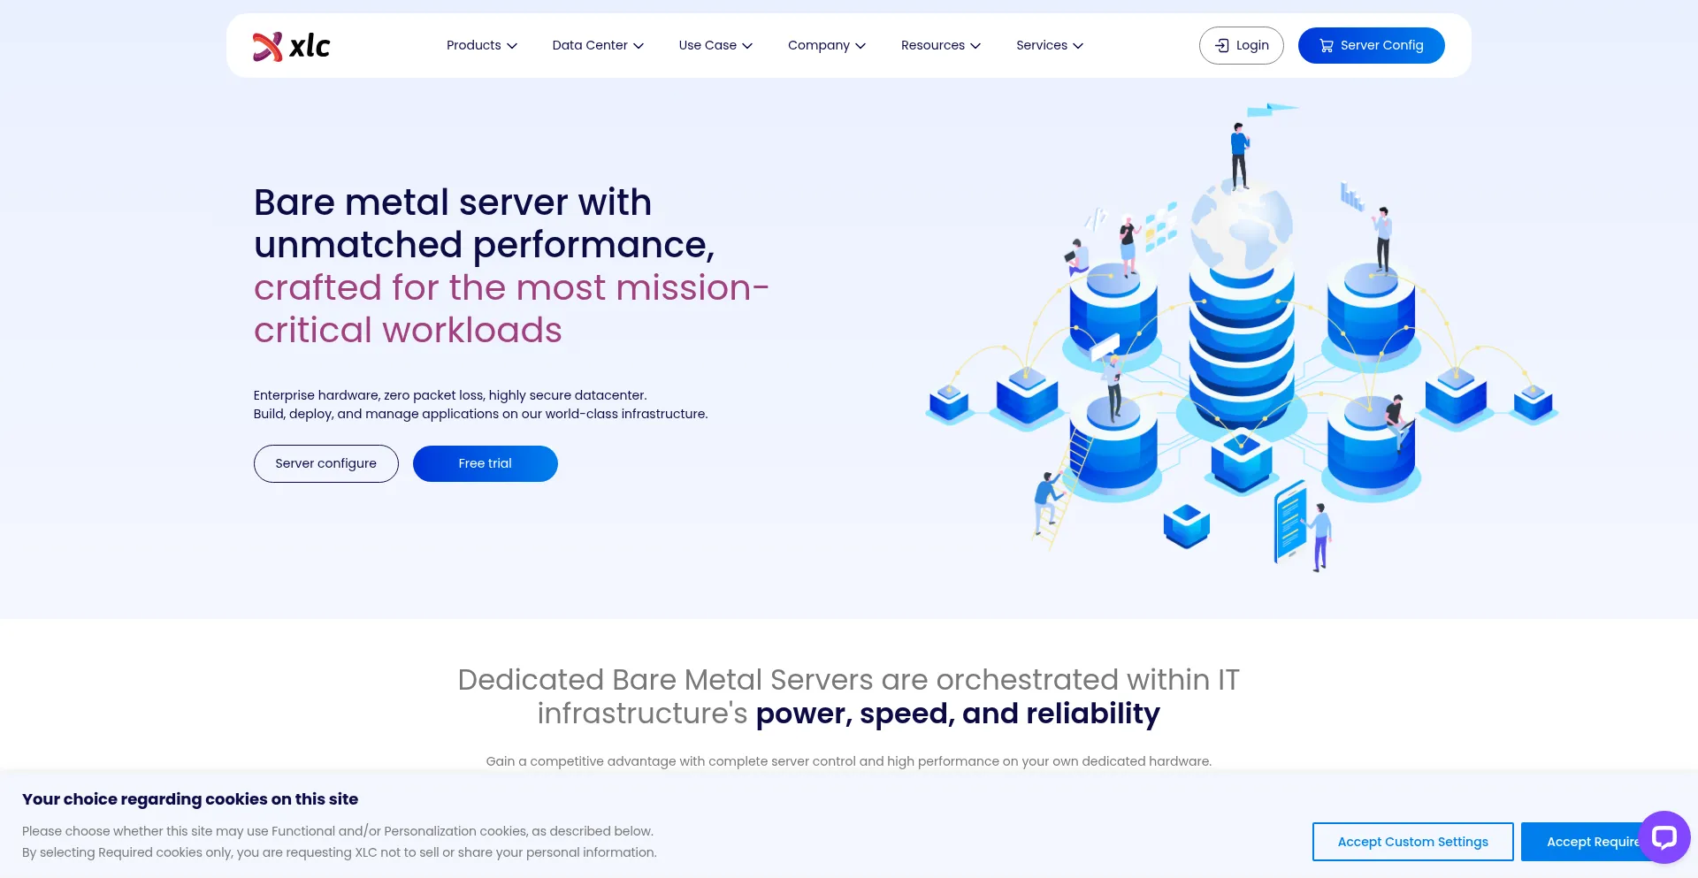This screenshot has width=1698, height=878.
Task: Click the paper plane flag illustration
Action: (1270, 110)
